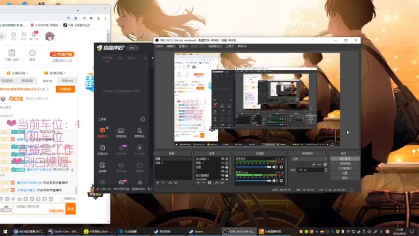
Task: Open 桌面音频 audio settings gear
Action: pyautogui.click(x=281, y=167)
